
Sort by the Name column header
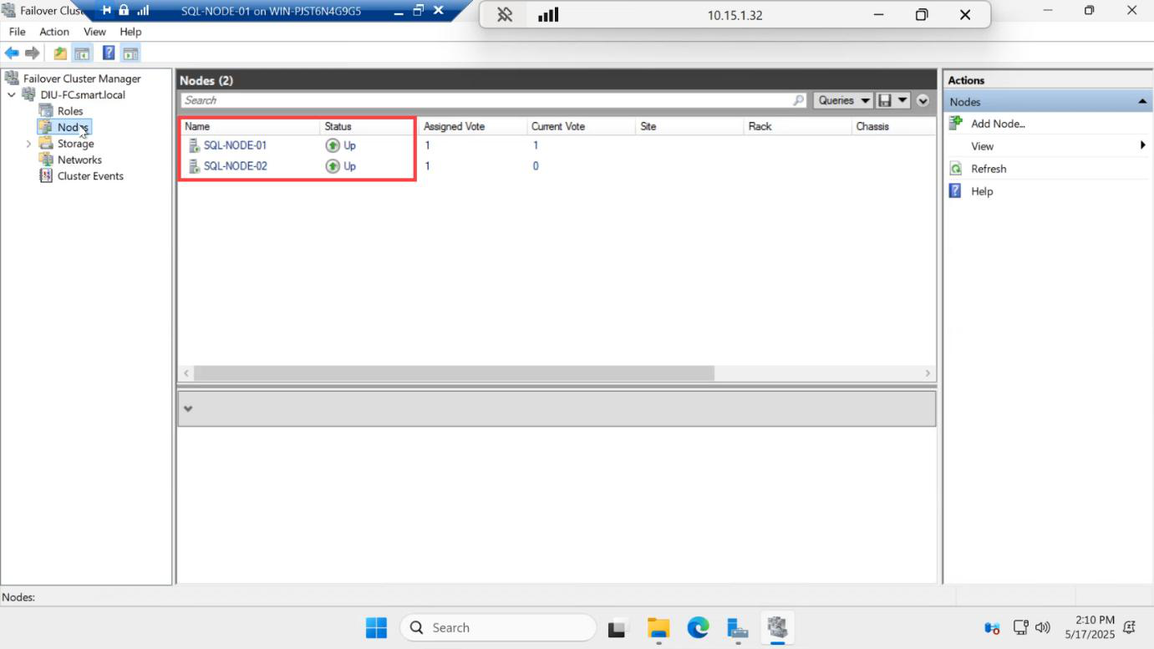249,126
